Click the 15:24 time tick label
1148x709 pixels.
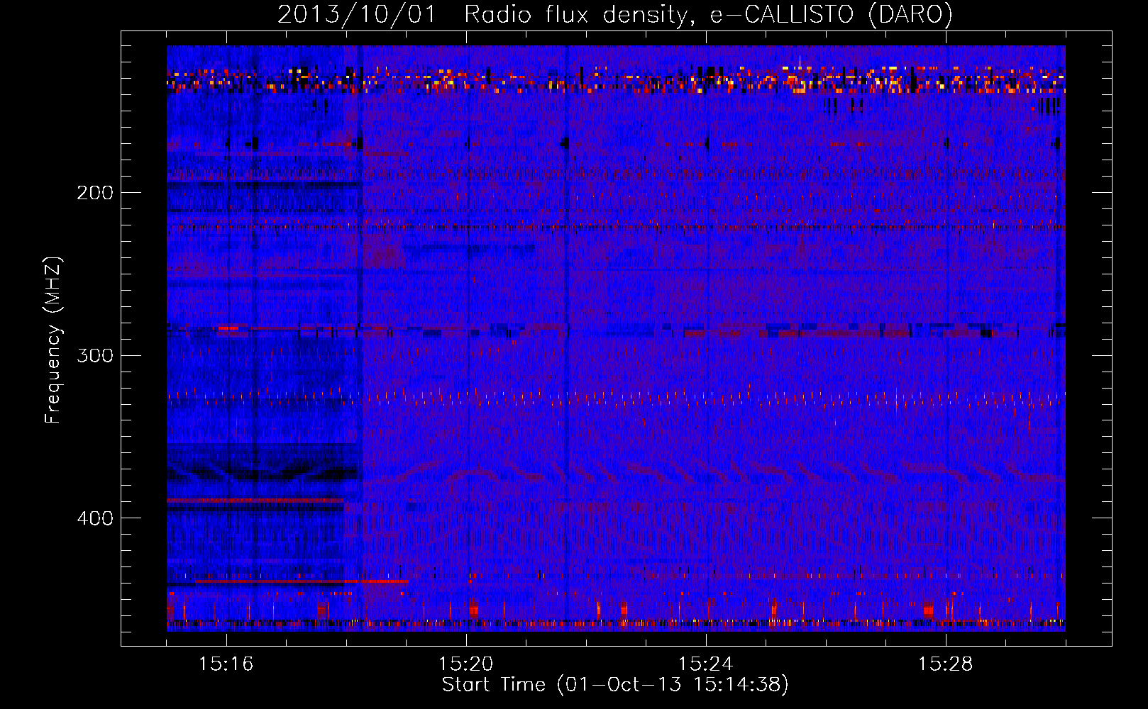click(706, 664)
